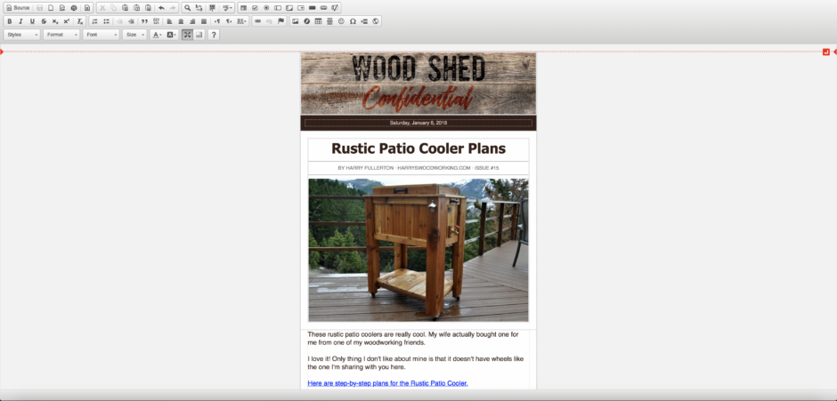
Task: Insert a form with the Form icon
Action: click(243, 8)
